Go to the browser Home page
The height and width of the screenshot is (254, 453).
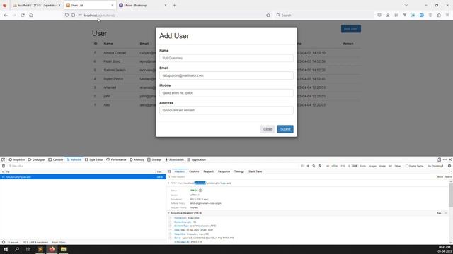coord(31,15)
